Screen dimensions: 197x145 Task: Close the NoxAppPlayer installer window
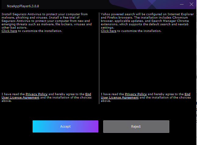point(192,4)
